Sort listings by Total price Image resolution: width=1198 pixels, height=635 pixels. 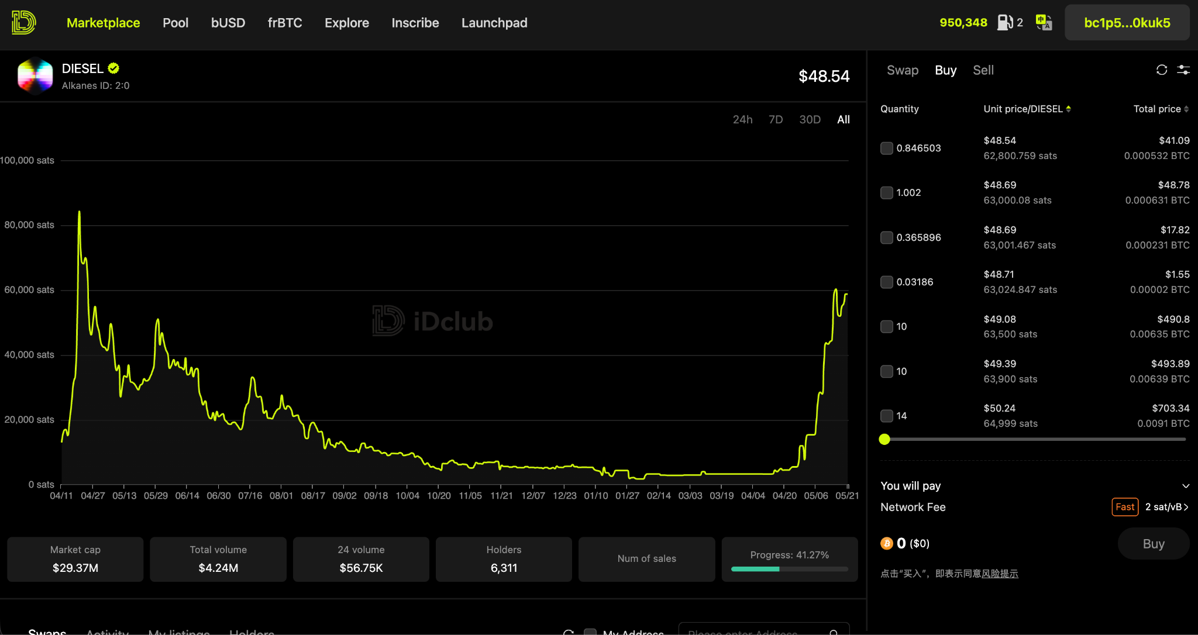coord(1161,109)
